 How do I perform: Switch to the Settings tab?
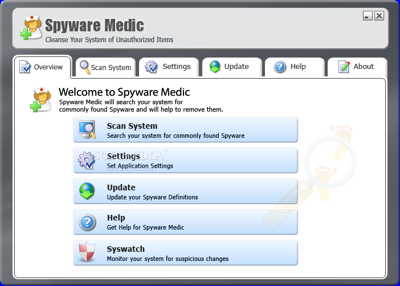(169, 67)
